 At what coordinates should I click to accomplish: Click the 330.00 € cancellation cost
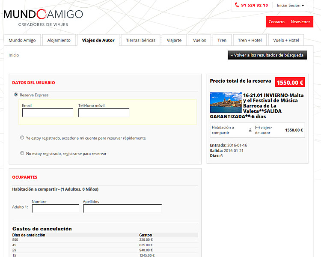[146, 239]
